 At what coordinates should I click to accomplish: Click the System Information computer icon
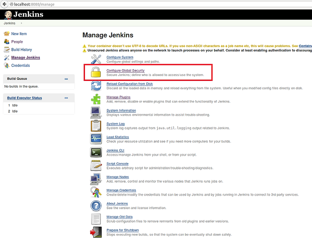click(96, 112)
